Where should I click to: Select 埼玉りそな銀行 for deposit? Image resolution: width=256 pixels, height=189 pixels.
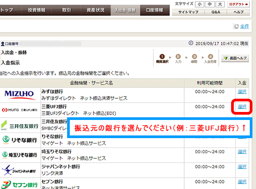click(x=242, y=152)
